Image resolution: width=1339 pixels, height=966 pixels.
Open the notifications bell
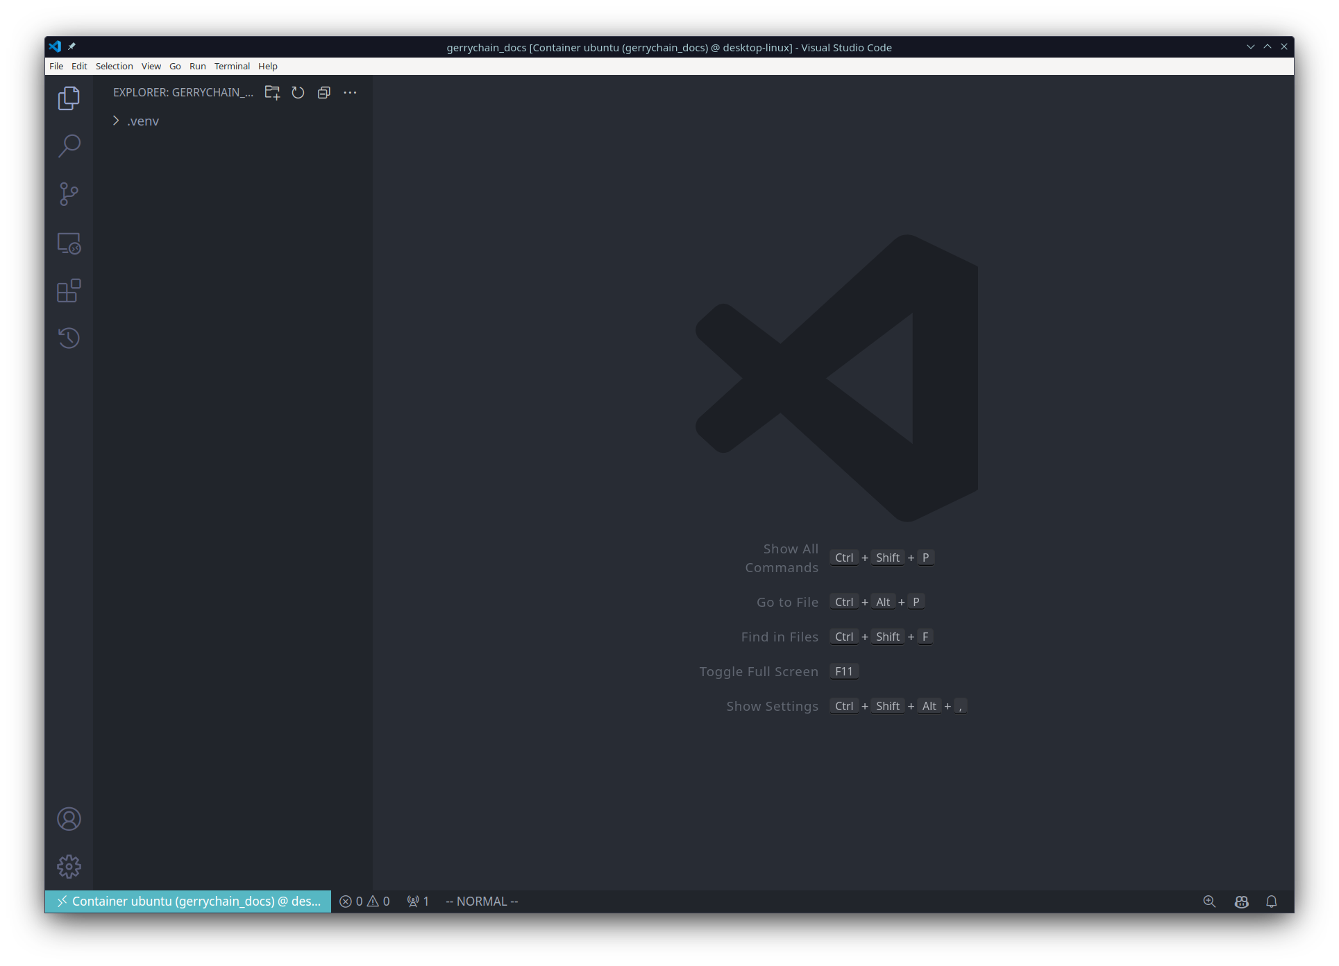pyautogui.click(x=1272, y=901)
